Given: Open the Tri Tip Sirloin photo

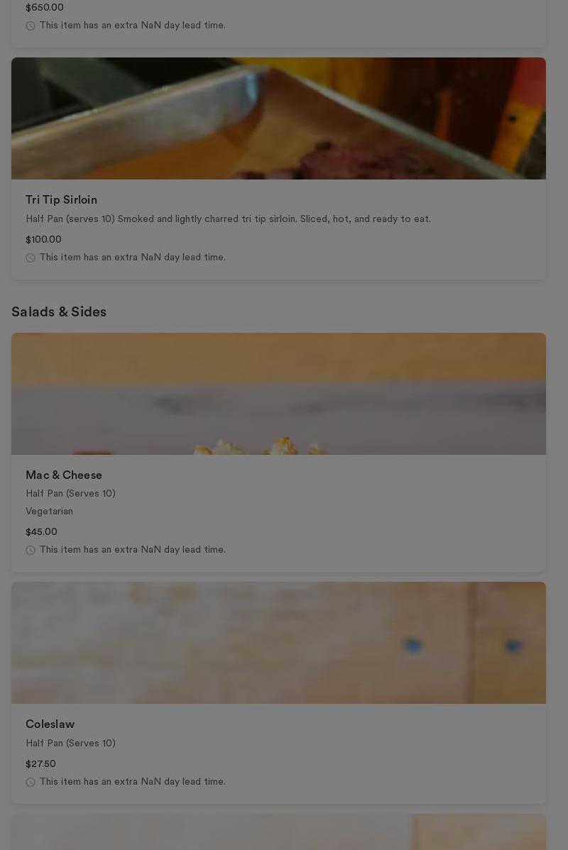Looking at the screenshot, I should 278,118.
